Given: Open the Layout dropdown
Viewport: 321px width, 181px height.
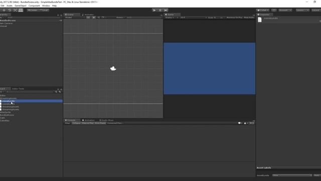Looking at the screenshot, I should (x=316, y=10).
